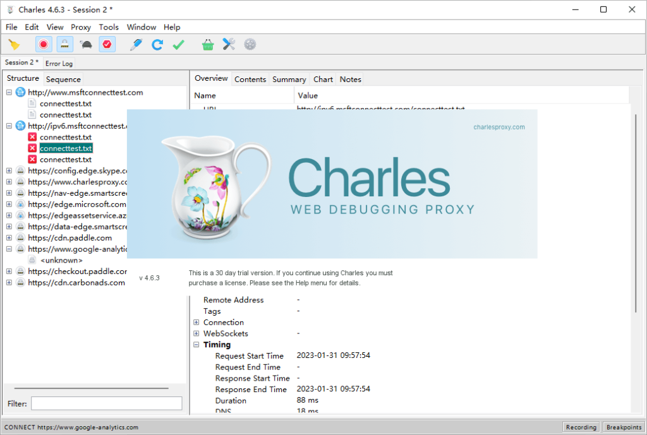
Task: Activate Throttling with the turtle icon
Action: click(86, 44)
